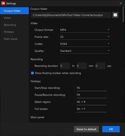Open the Frame rate dropdown
The height and width of the screenshot is (136, 125).
click(x=85, y=37)
